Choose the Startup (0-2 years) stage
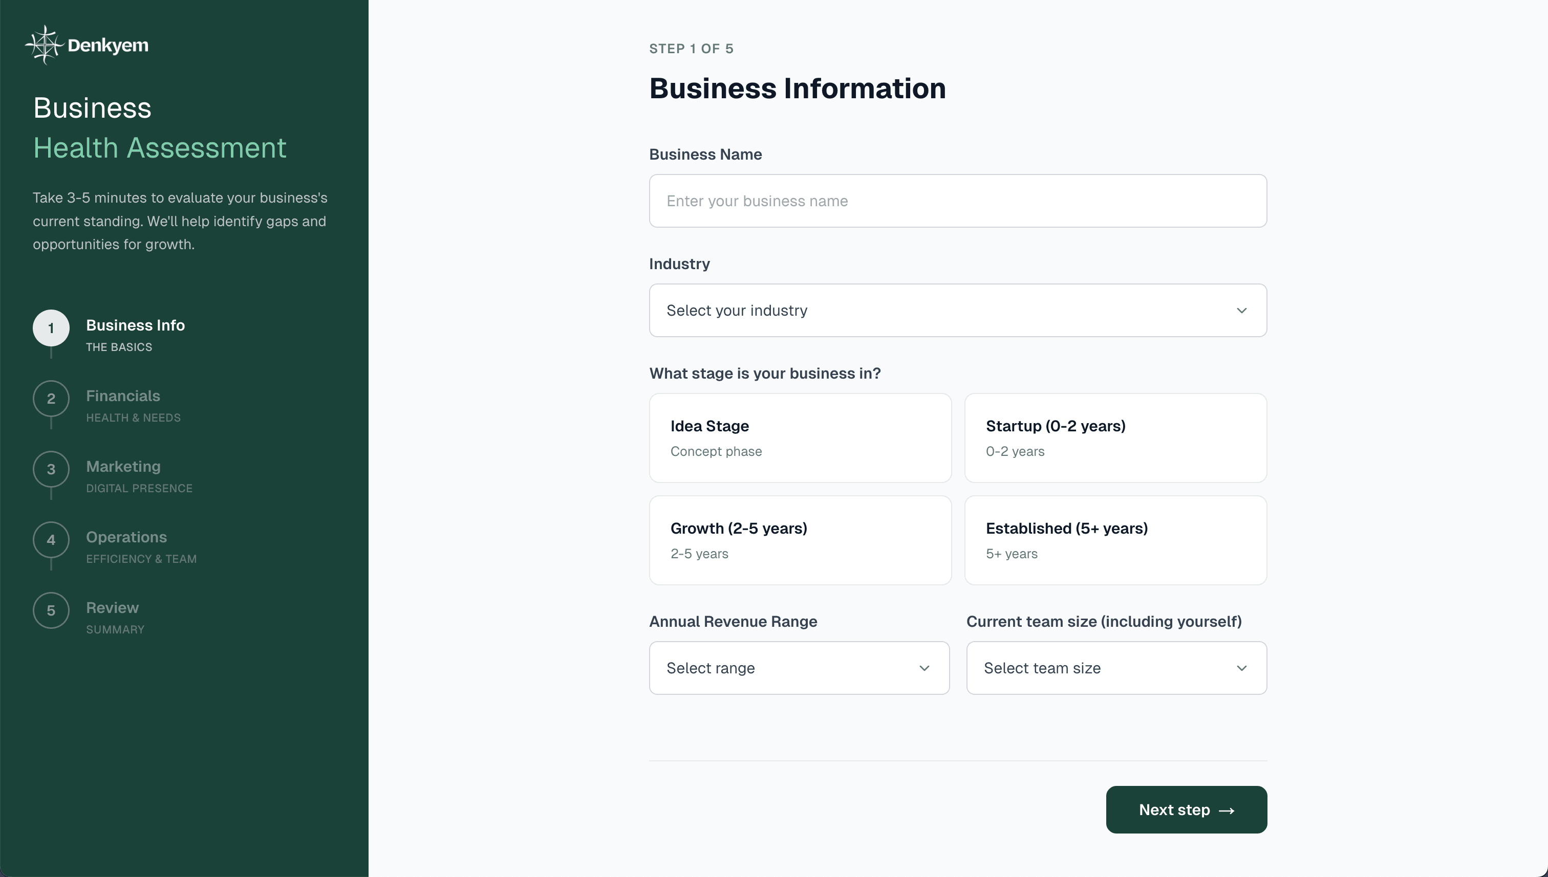The width and height of the screenshot is (1548, 877). click(x=1116, y=437)
